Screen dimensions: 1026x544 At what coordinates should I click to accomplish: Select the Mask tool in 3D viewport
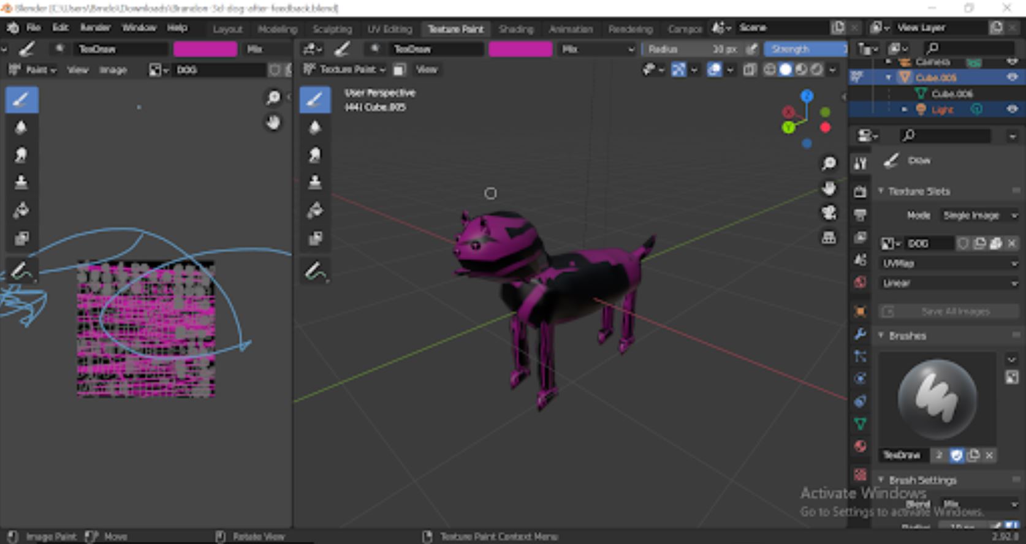315,238
